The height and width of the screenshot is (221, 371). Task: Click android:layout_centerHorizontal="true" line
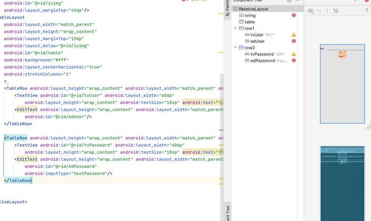coord(53,67)
